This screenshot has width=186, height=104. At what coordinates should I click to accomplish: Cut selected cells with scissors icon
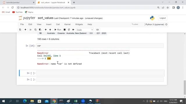[x=31, y=30]
